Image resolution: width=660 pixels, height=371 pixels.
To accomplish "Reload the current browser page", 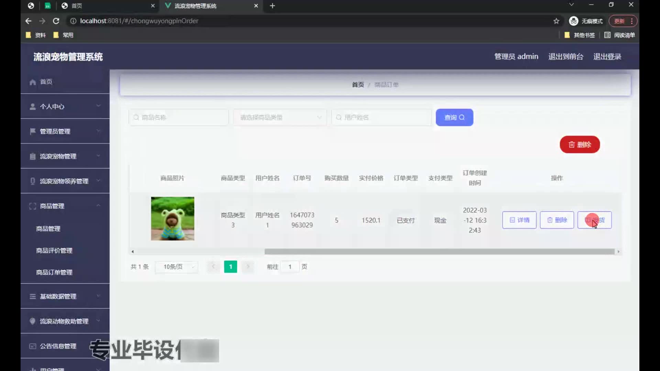I will pos(56,21).
